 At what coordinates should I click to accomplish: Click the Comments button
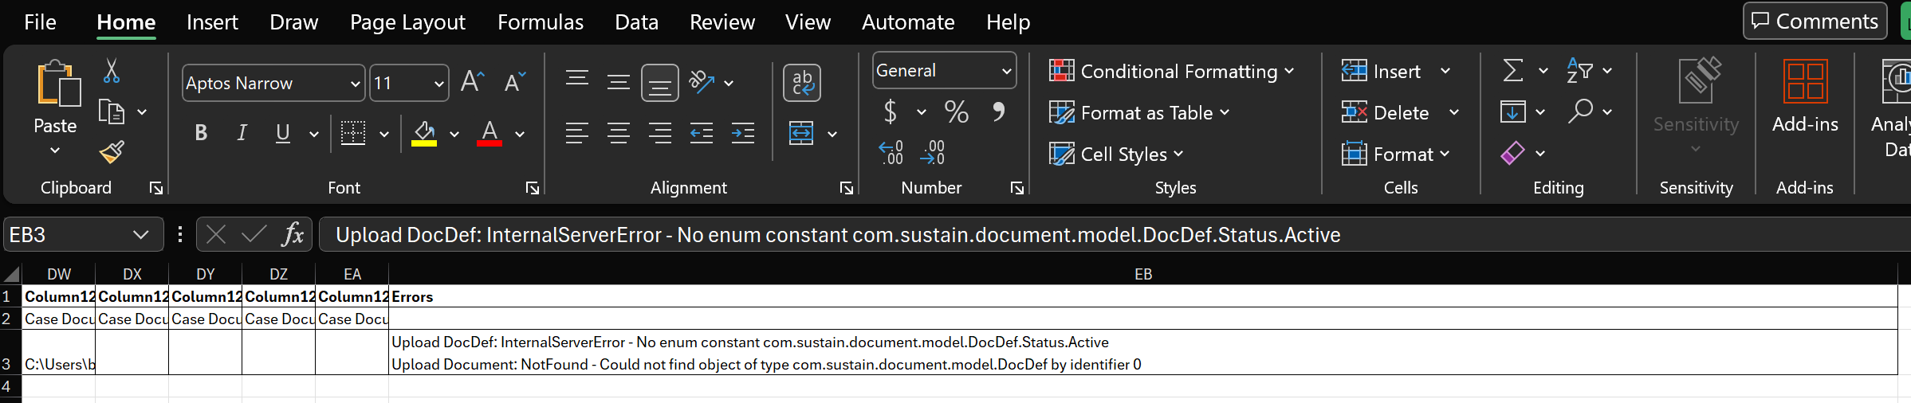[x=1814, y=22]
